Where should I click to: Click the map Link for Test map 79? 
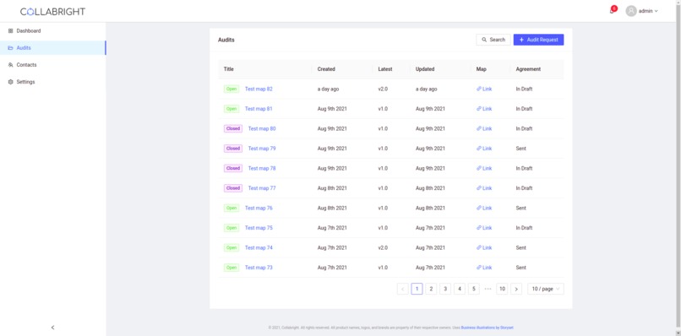484,149
